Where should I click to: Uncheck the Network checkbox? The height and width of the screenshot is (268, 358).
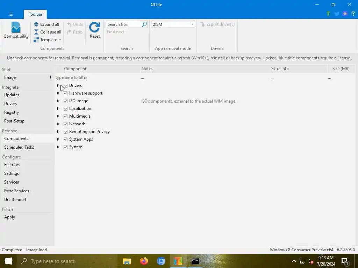pyautogui.click(x=65, y=124)
